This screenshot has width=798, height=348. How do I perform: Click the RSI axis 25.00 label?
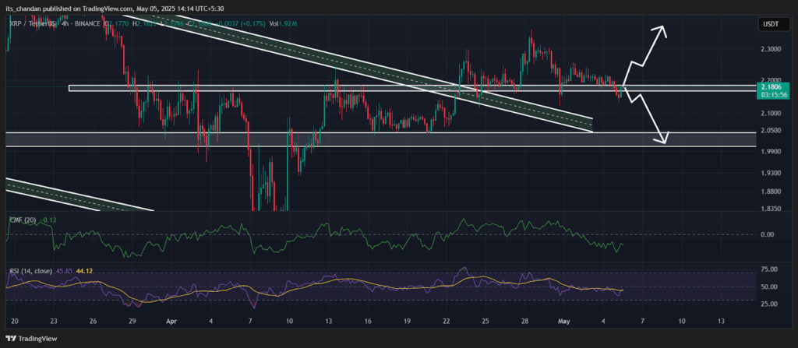(x=769, y=304)
